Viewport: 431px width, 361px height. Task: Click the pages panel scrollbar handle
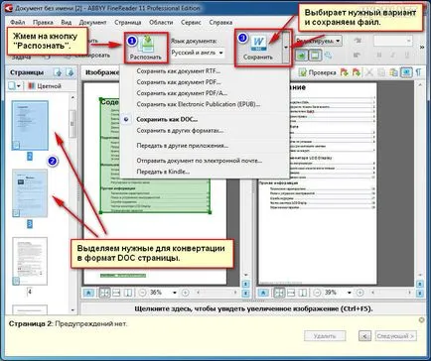point(72,124)
